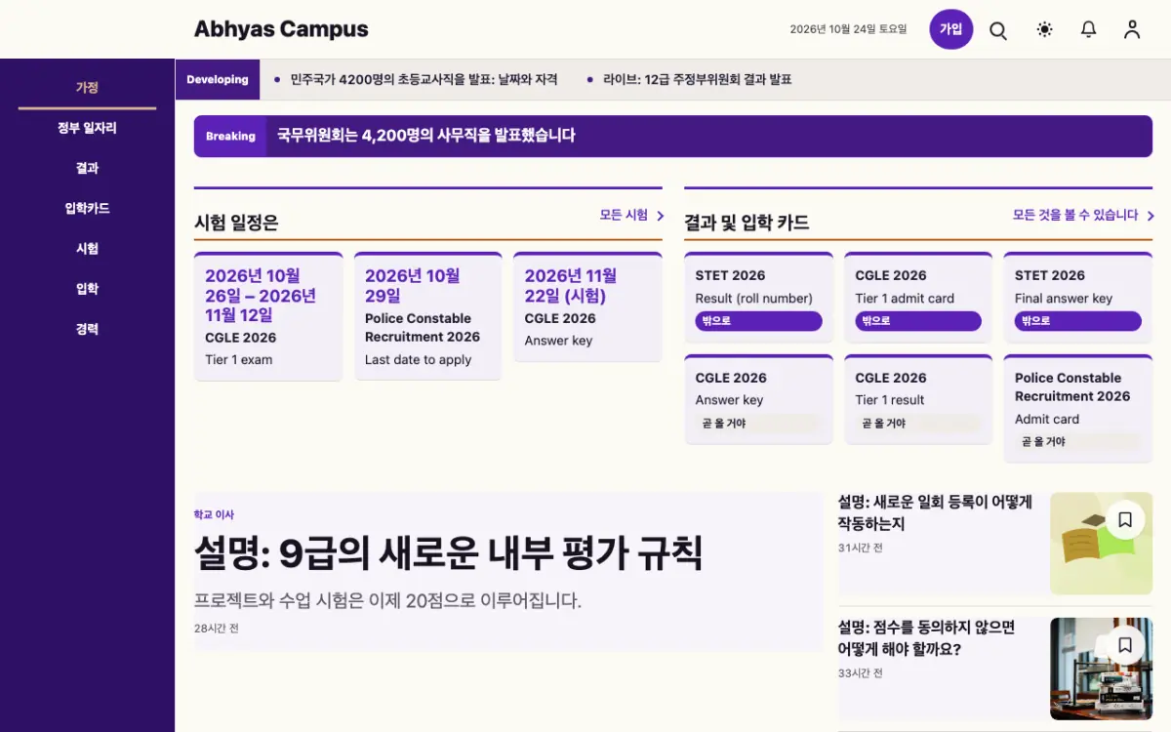Click 밖으로 button on STET Result card
Screen dimensions: 1171x732
coord(758,321)
